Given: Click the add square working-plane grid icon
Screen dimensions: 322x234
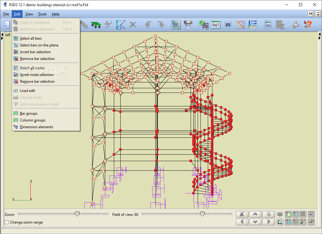Looking at the screenshot, I should 288,214.
